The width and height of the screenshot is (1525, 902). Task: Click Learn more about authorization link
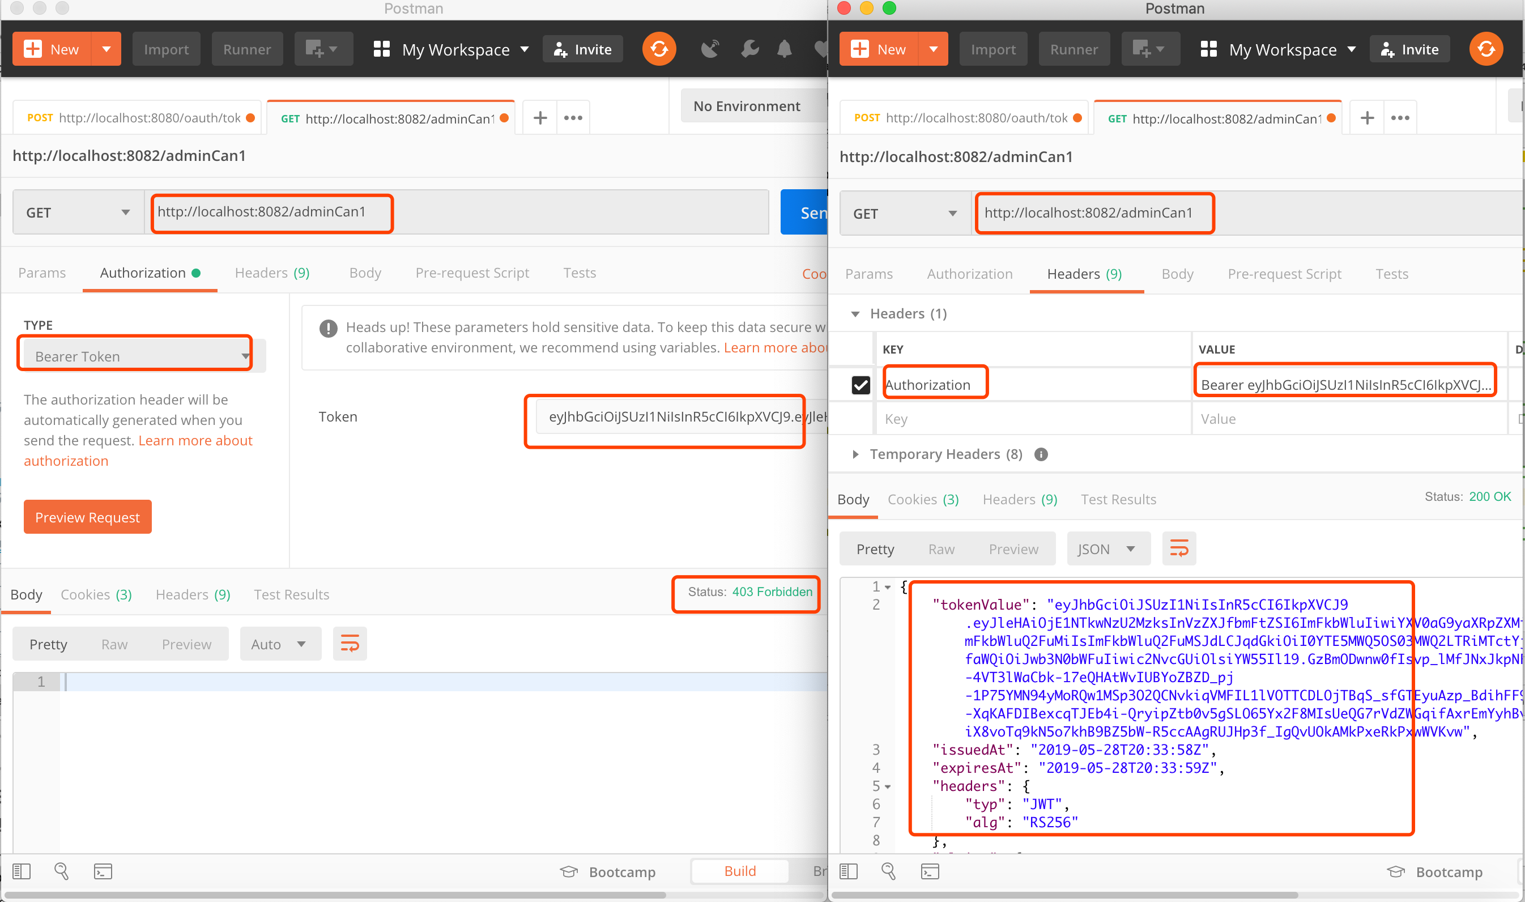194,441
